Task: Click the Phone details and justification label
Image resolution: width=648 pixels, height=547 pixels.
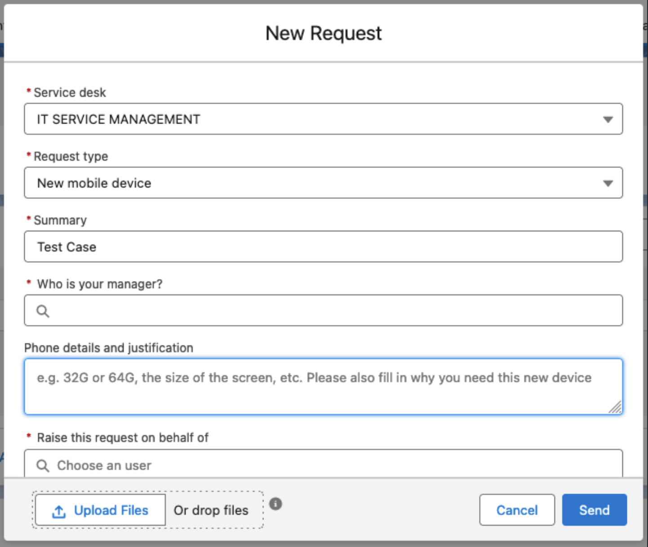Action: click(x=109, y=348)
